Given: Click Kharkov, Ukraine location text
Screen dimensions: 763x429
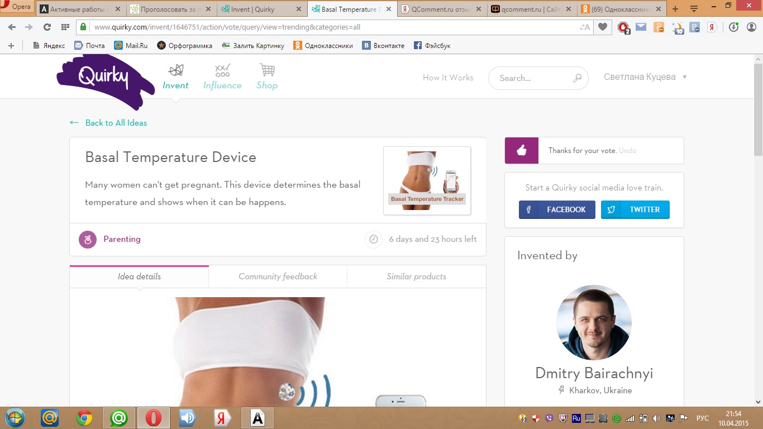Looking at the screenshot, I should point(600,390).
